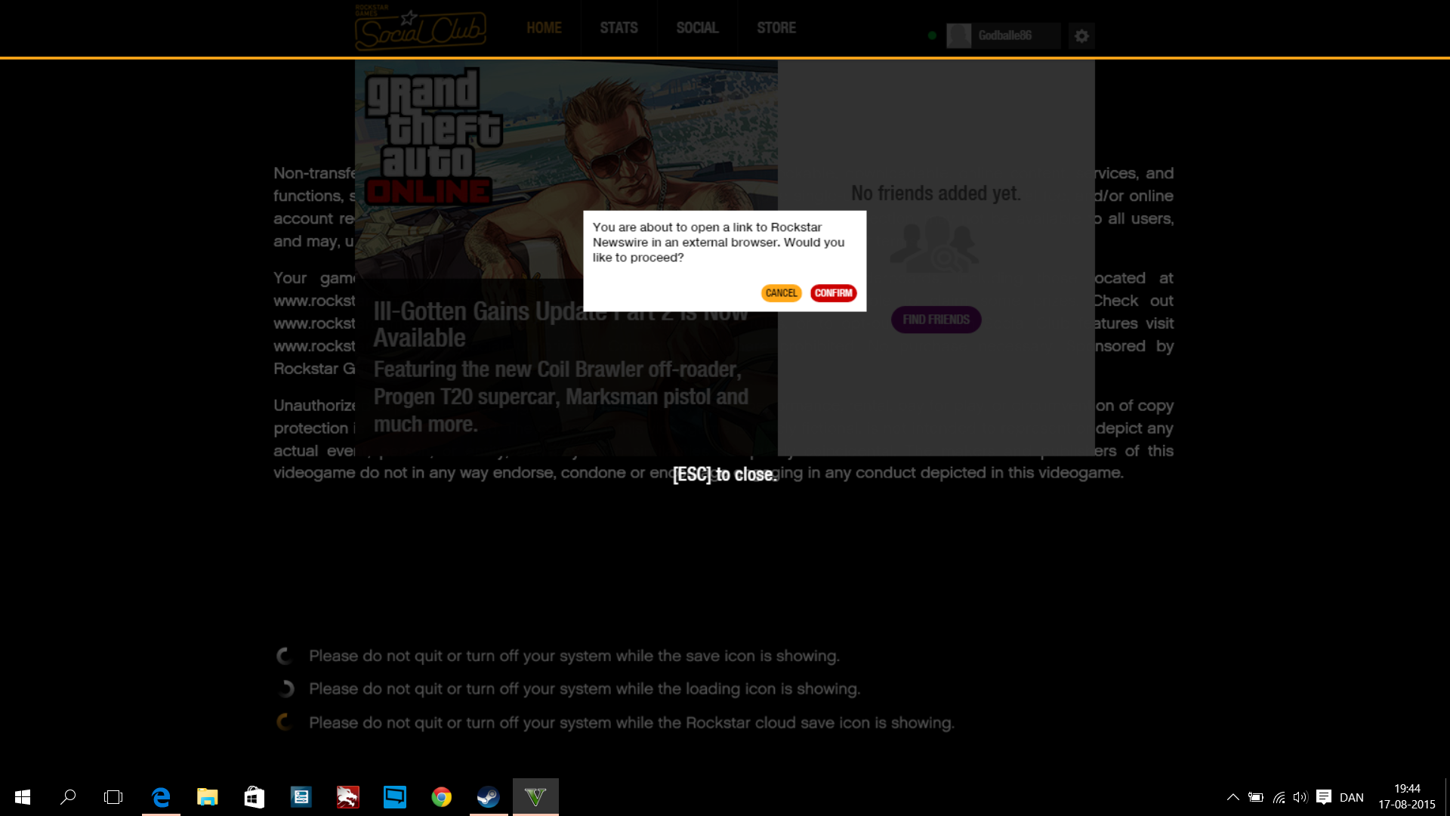Click the volume speaker tray icon

click(x=1300, y=797)
